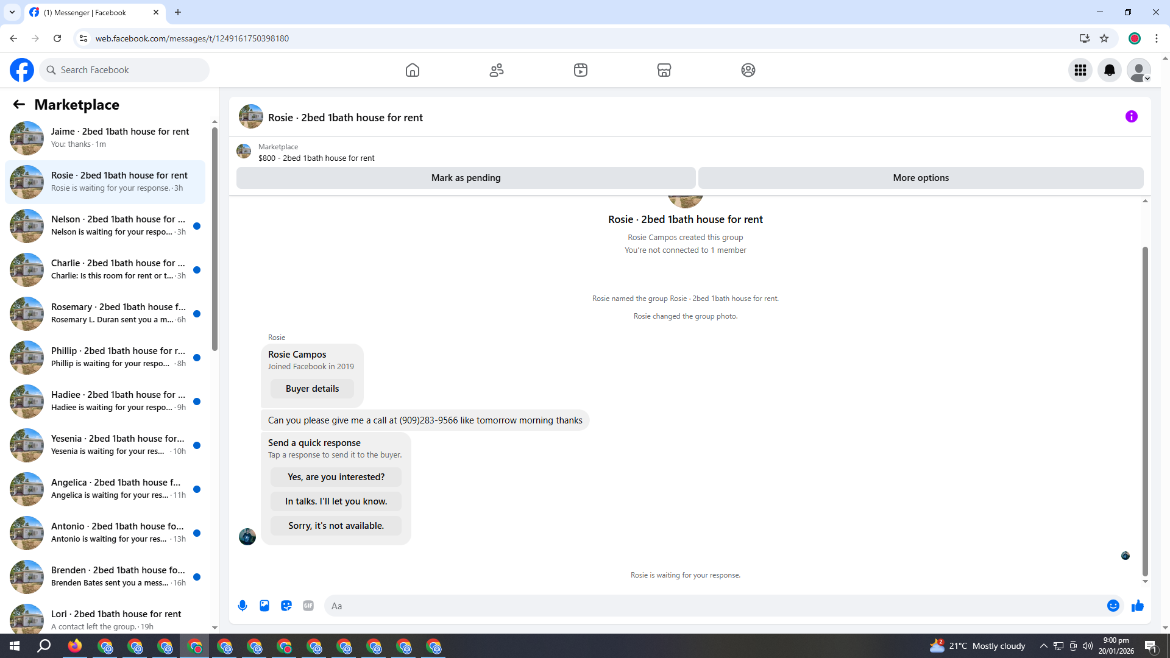Choose a sticker icon
1170x658 pixels.
(286, 606)
